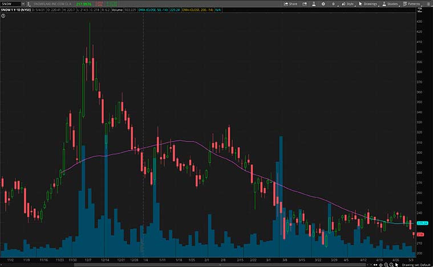Click the info circle icon at top left
This screenshot has width=433, height=267.
[3, 15]
